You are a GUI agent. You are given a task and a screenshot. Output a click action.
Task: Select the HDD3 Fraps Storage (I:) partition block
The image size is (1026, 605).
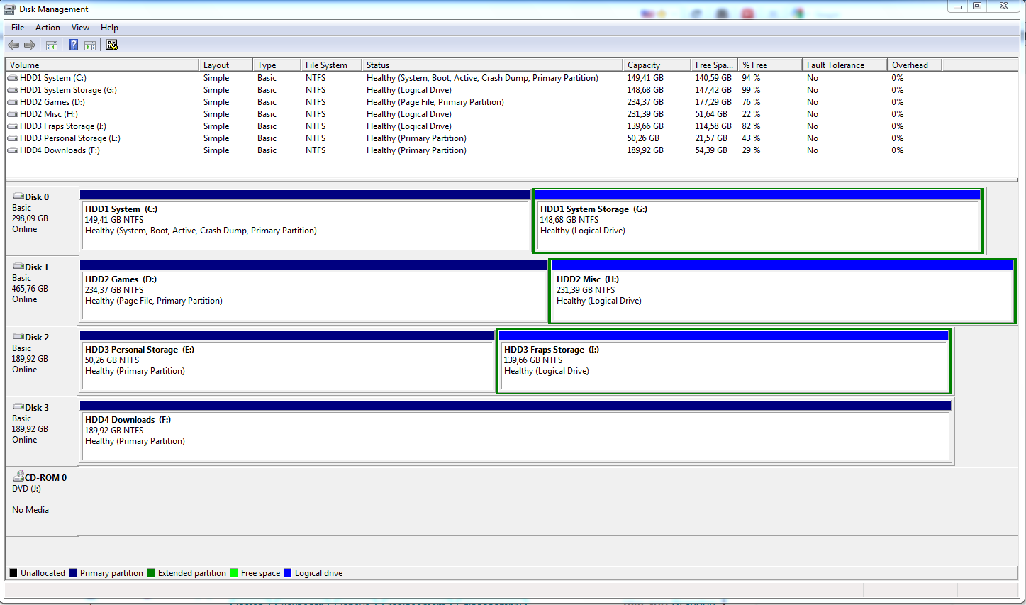tap(724, 361)
